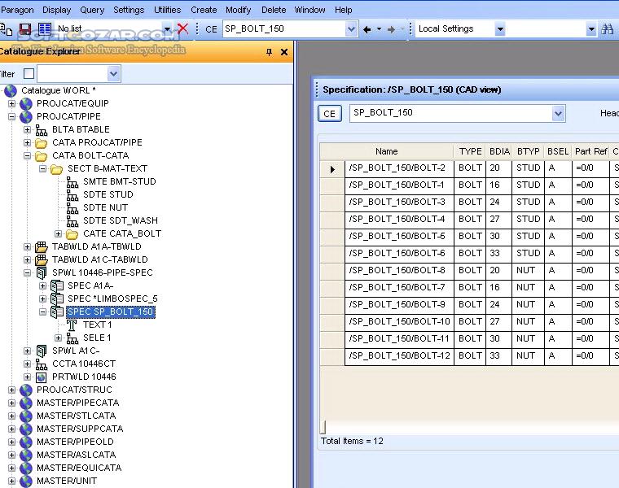
Task: Close the Catalogue Explorer panel
Action: coord(283,51)
